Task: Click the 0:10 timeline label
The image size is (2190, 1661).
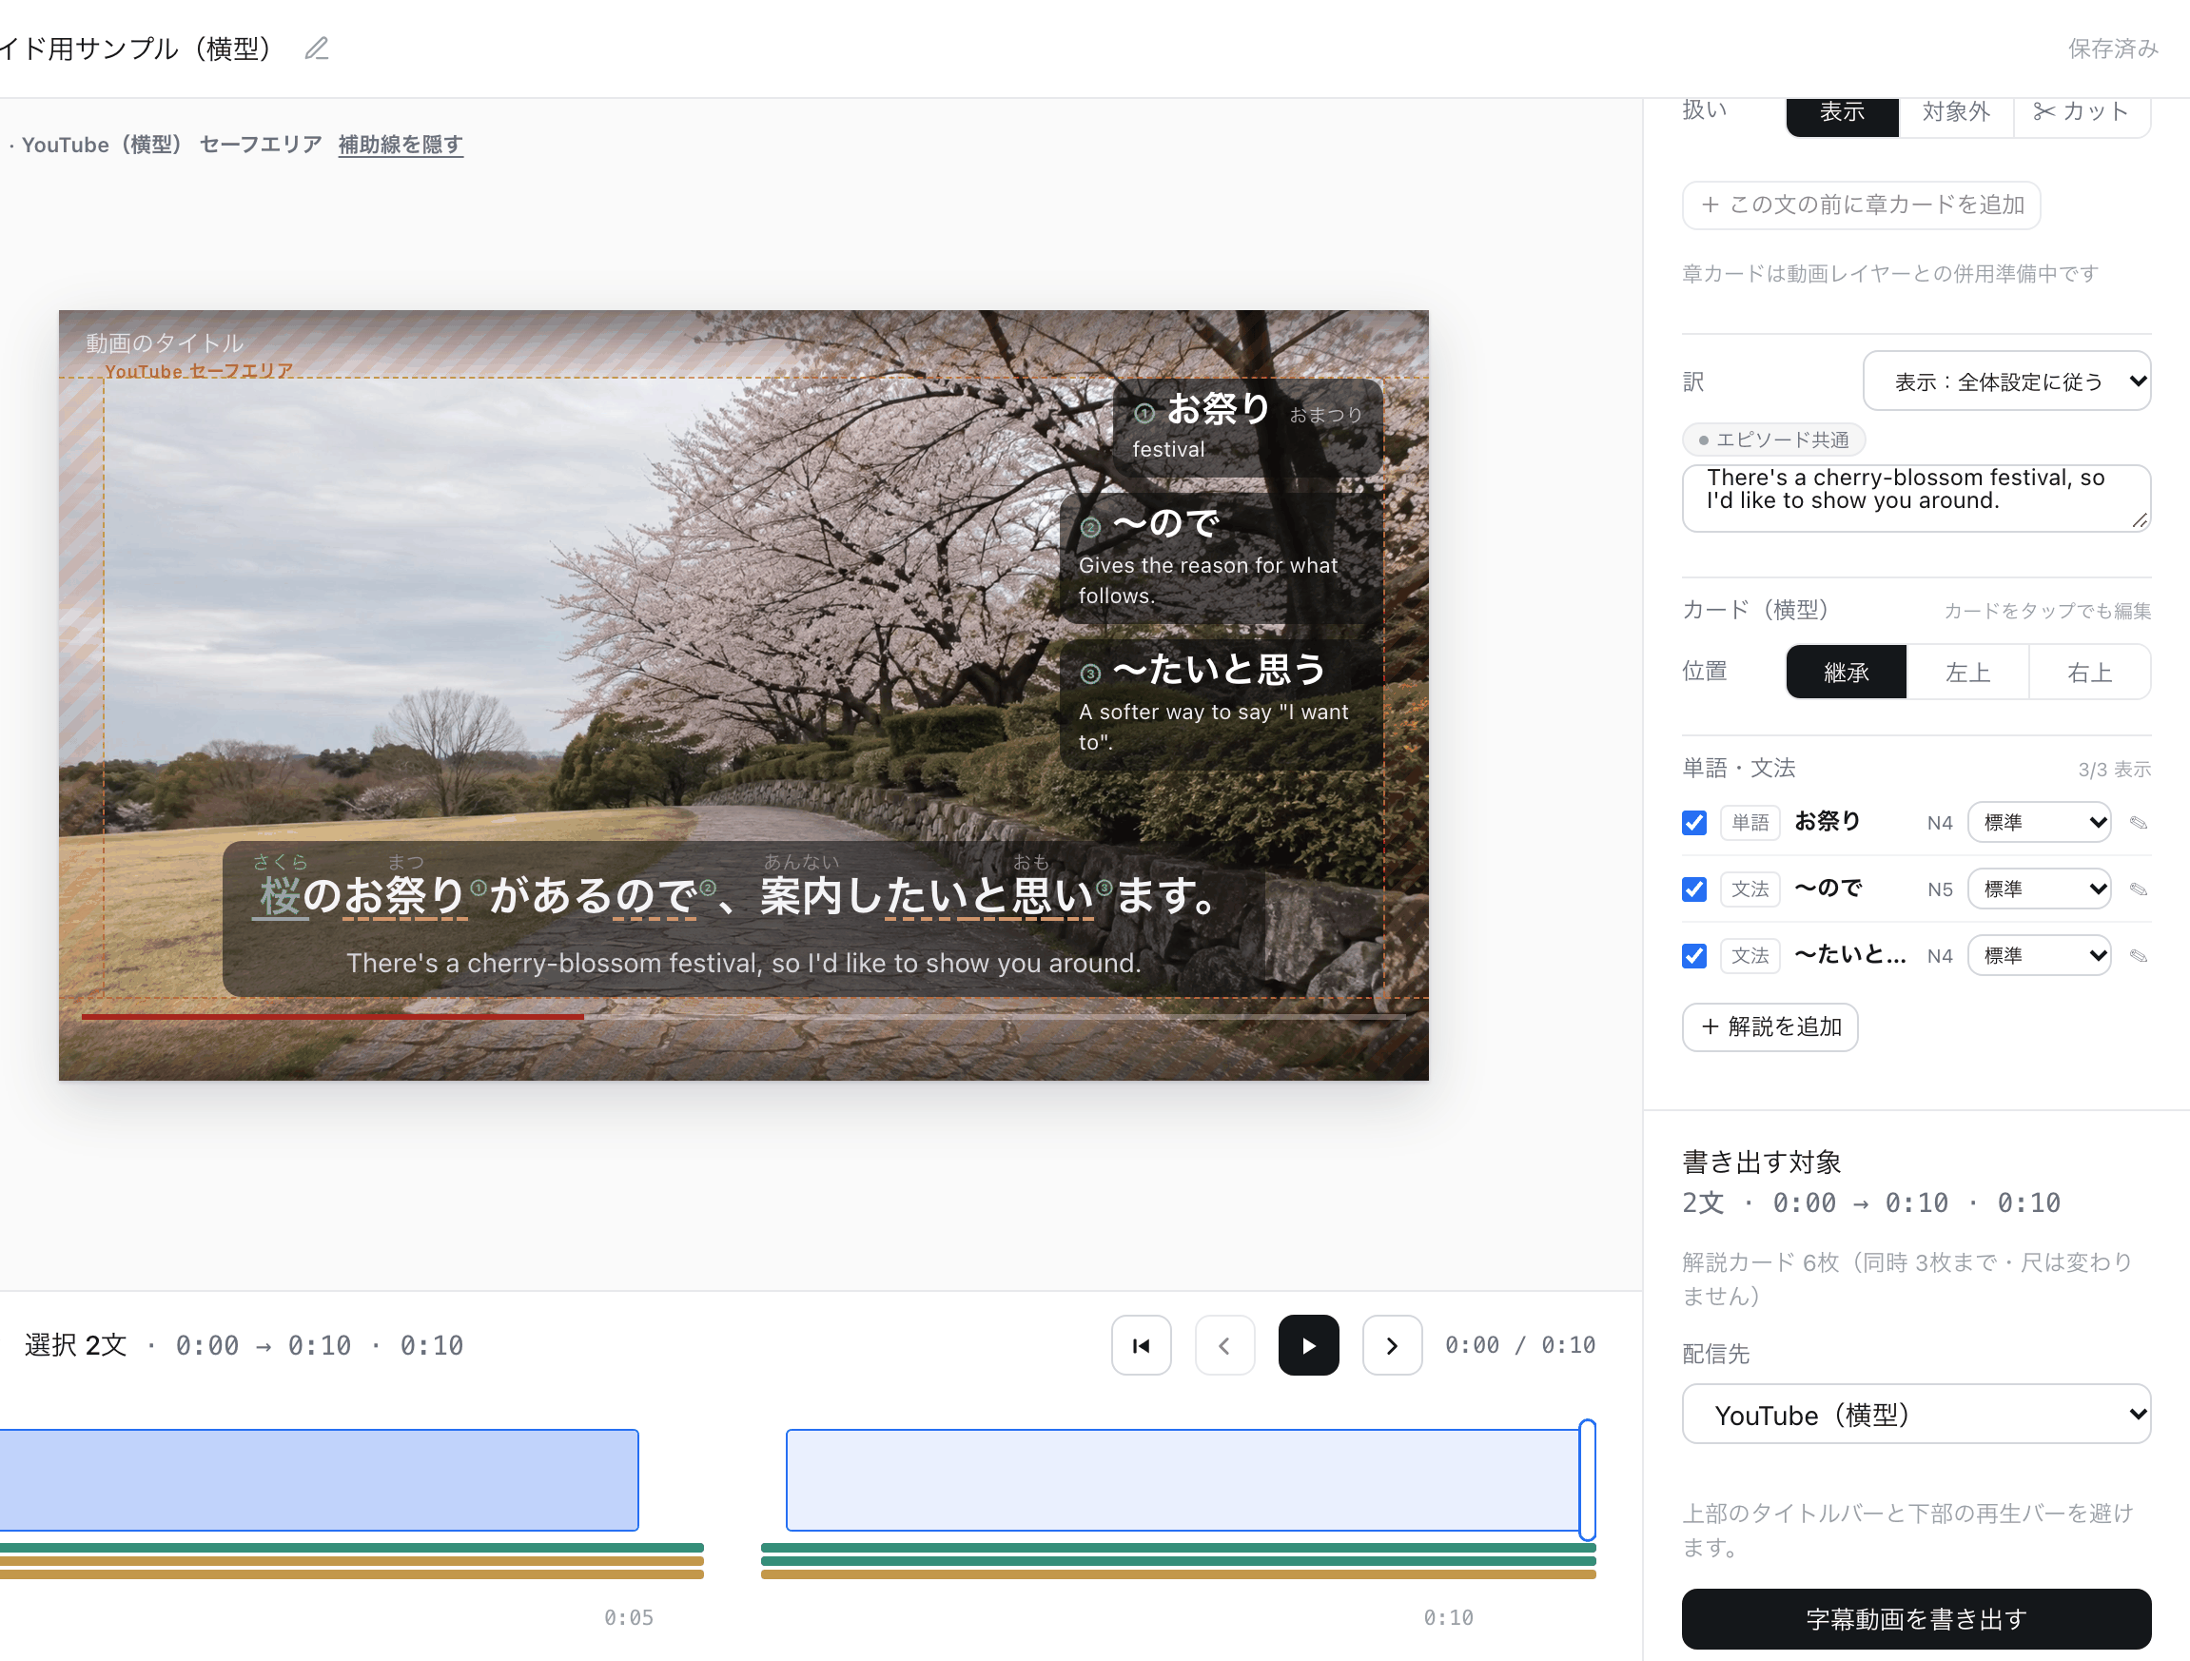Action: [x=1449, y=1617]
